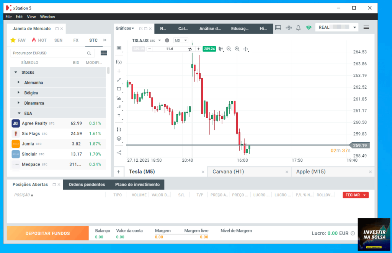The height and width of the screenshot is (253, 392).
Task: Switch to the HOT tab
Action: [x=39, y=40]
